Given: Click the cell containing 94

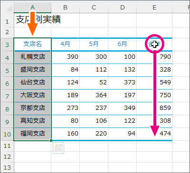Looking at the screenshot, I should point(123,134).
